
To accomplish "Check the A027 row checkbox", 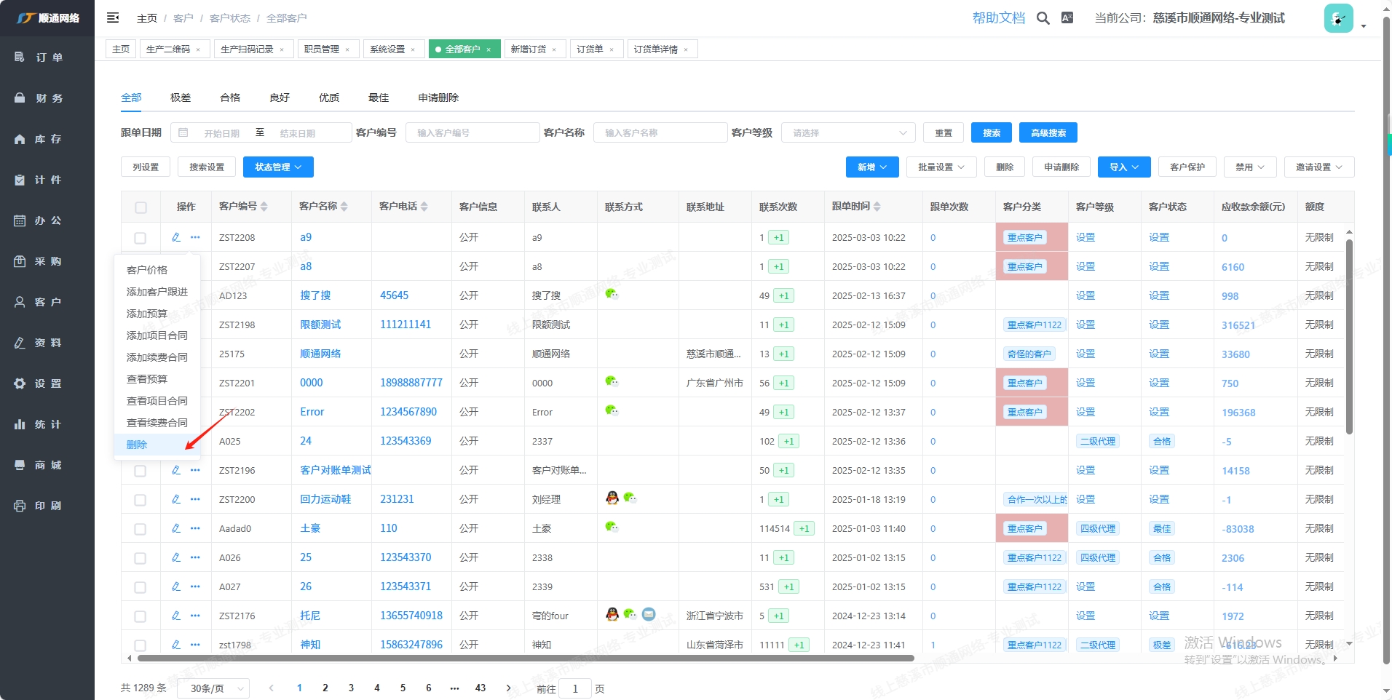I will click(x=141, y=587).
